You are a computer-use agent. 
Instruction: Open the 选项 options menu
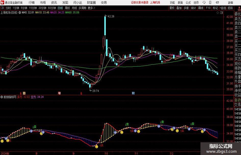point(196,3)
